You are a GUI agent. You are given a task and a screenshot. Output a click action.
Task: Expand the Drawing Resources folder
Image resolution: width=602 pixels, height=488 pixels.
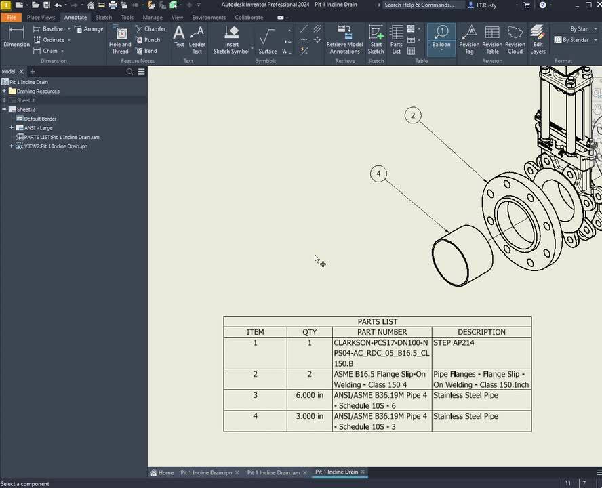pyautogui.click(x=4, y=91)
